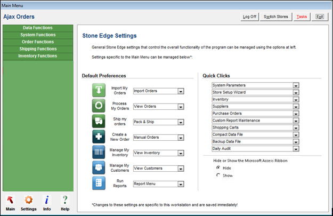Select the Show ribbon radio button

point(218,175)
